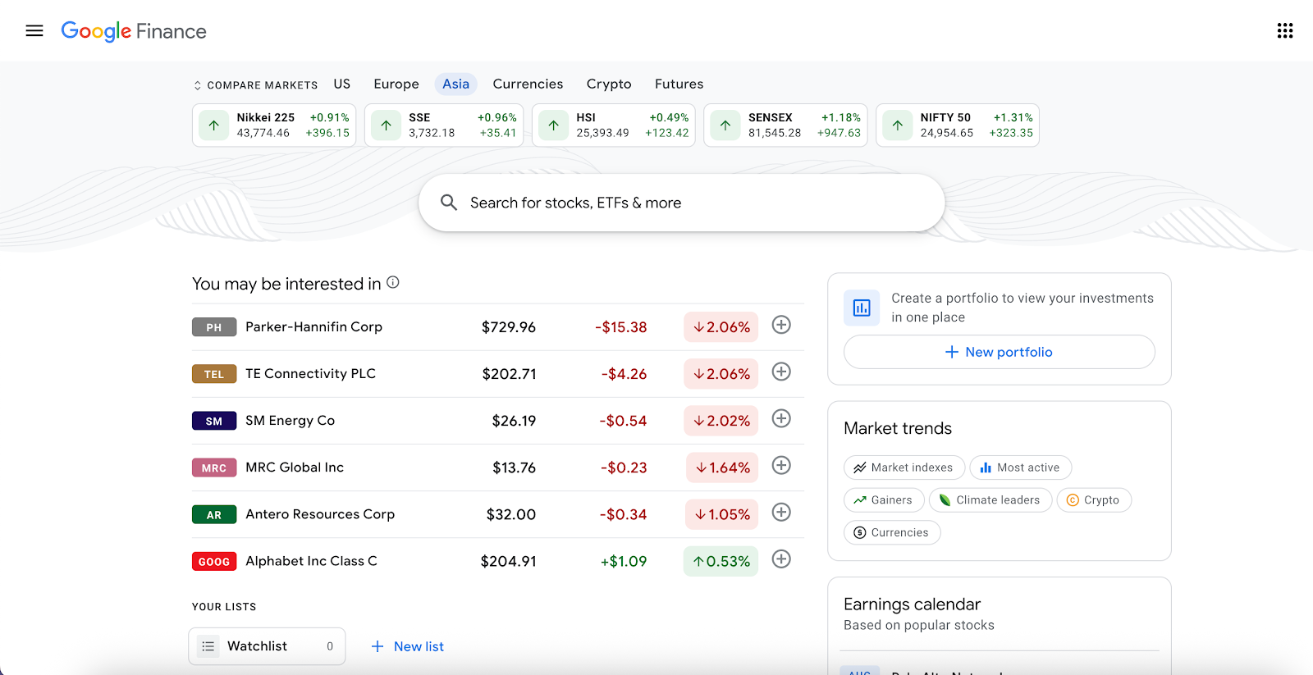
Task: Click the New portfolio button
Action: tap(999, 352)
